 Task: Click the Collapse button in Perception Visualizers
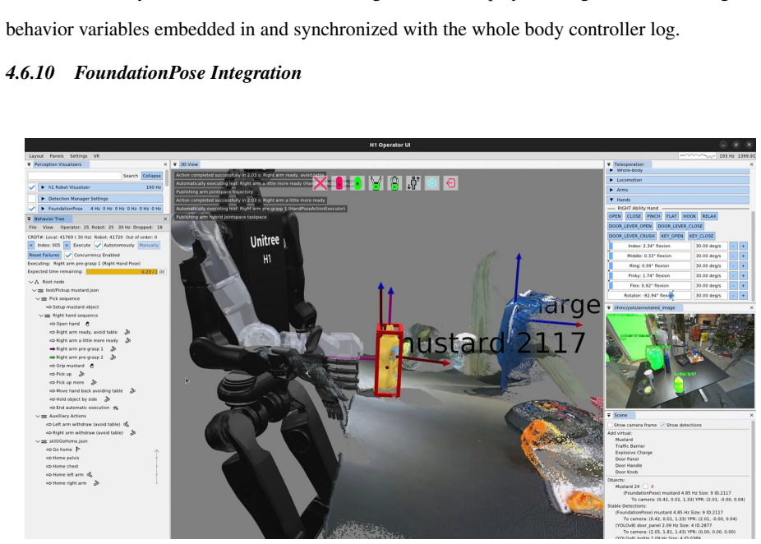pyautogui.click(x=151, y=176)
